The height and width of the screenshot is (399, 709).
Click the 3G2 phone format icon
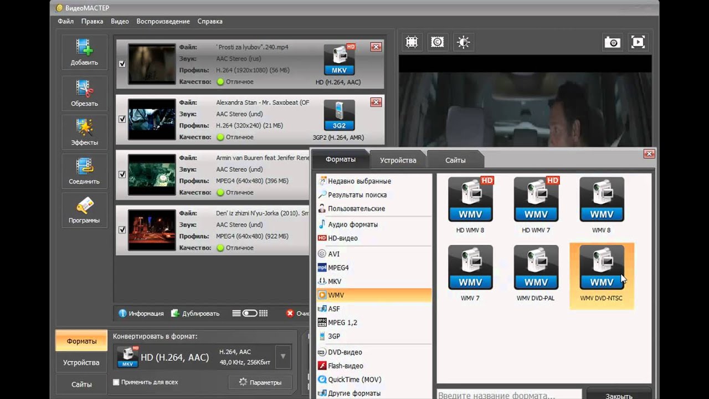click(x=339, y=115)
